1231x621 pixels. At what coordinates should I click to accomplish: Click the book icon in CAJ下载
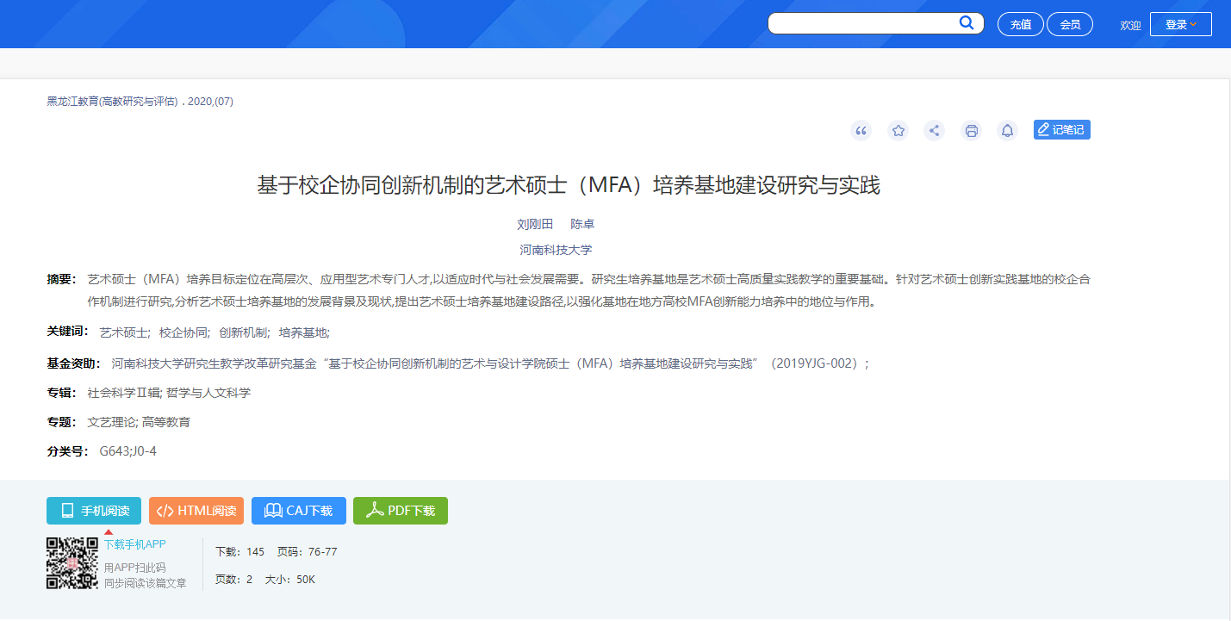point(273,511)
